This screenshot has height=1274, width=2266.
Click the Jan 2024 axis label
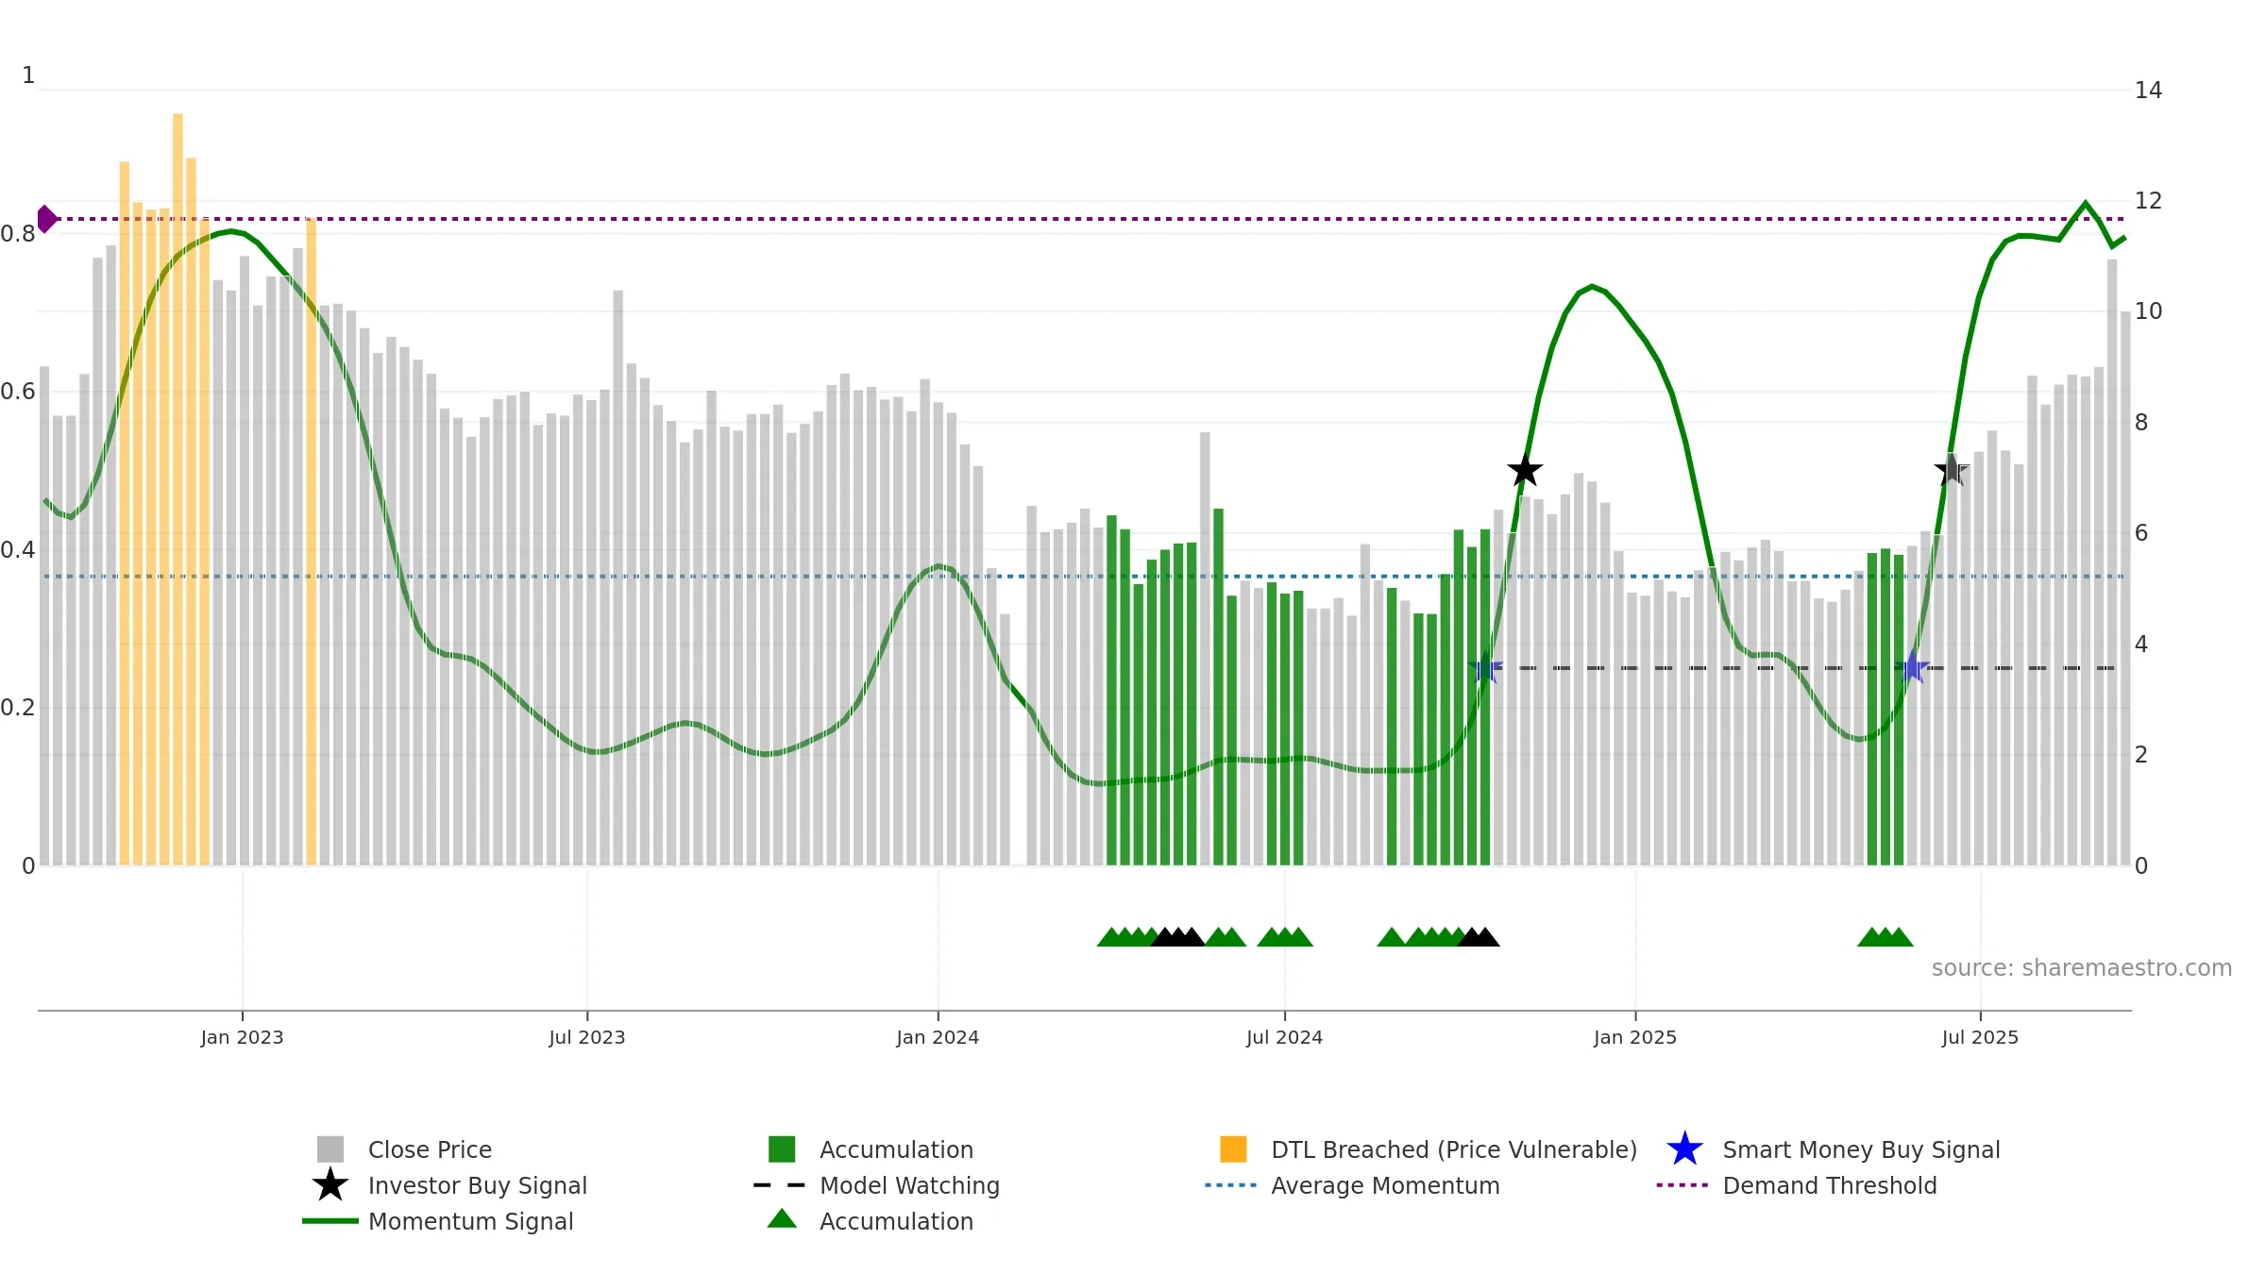938,1037
